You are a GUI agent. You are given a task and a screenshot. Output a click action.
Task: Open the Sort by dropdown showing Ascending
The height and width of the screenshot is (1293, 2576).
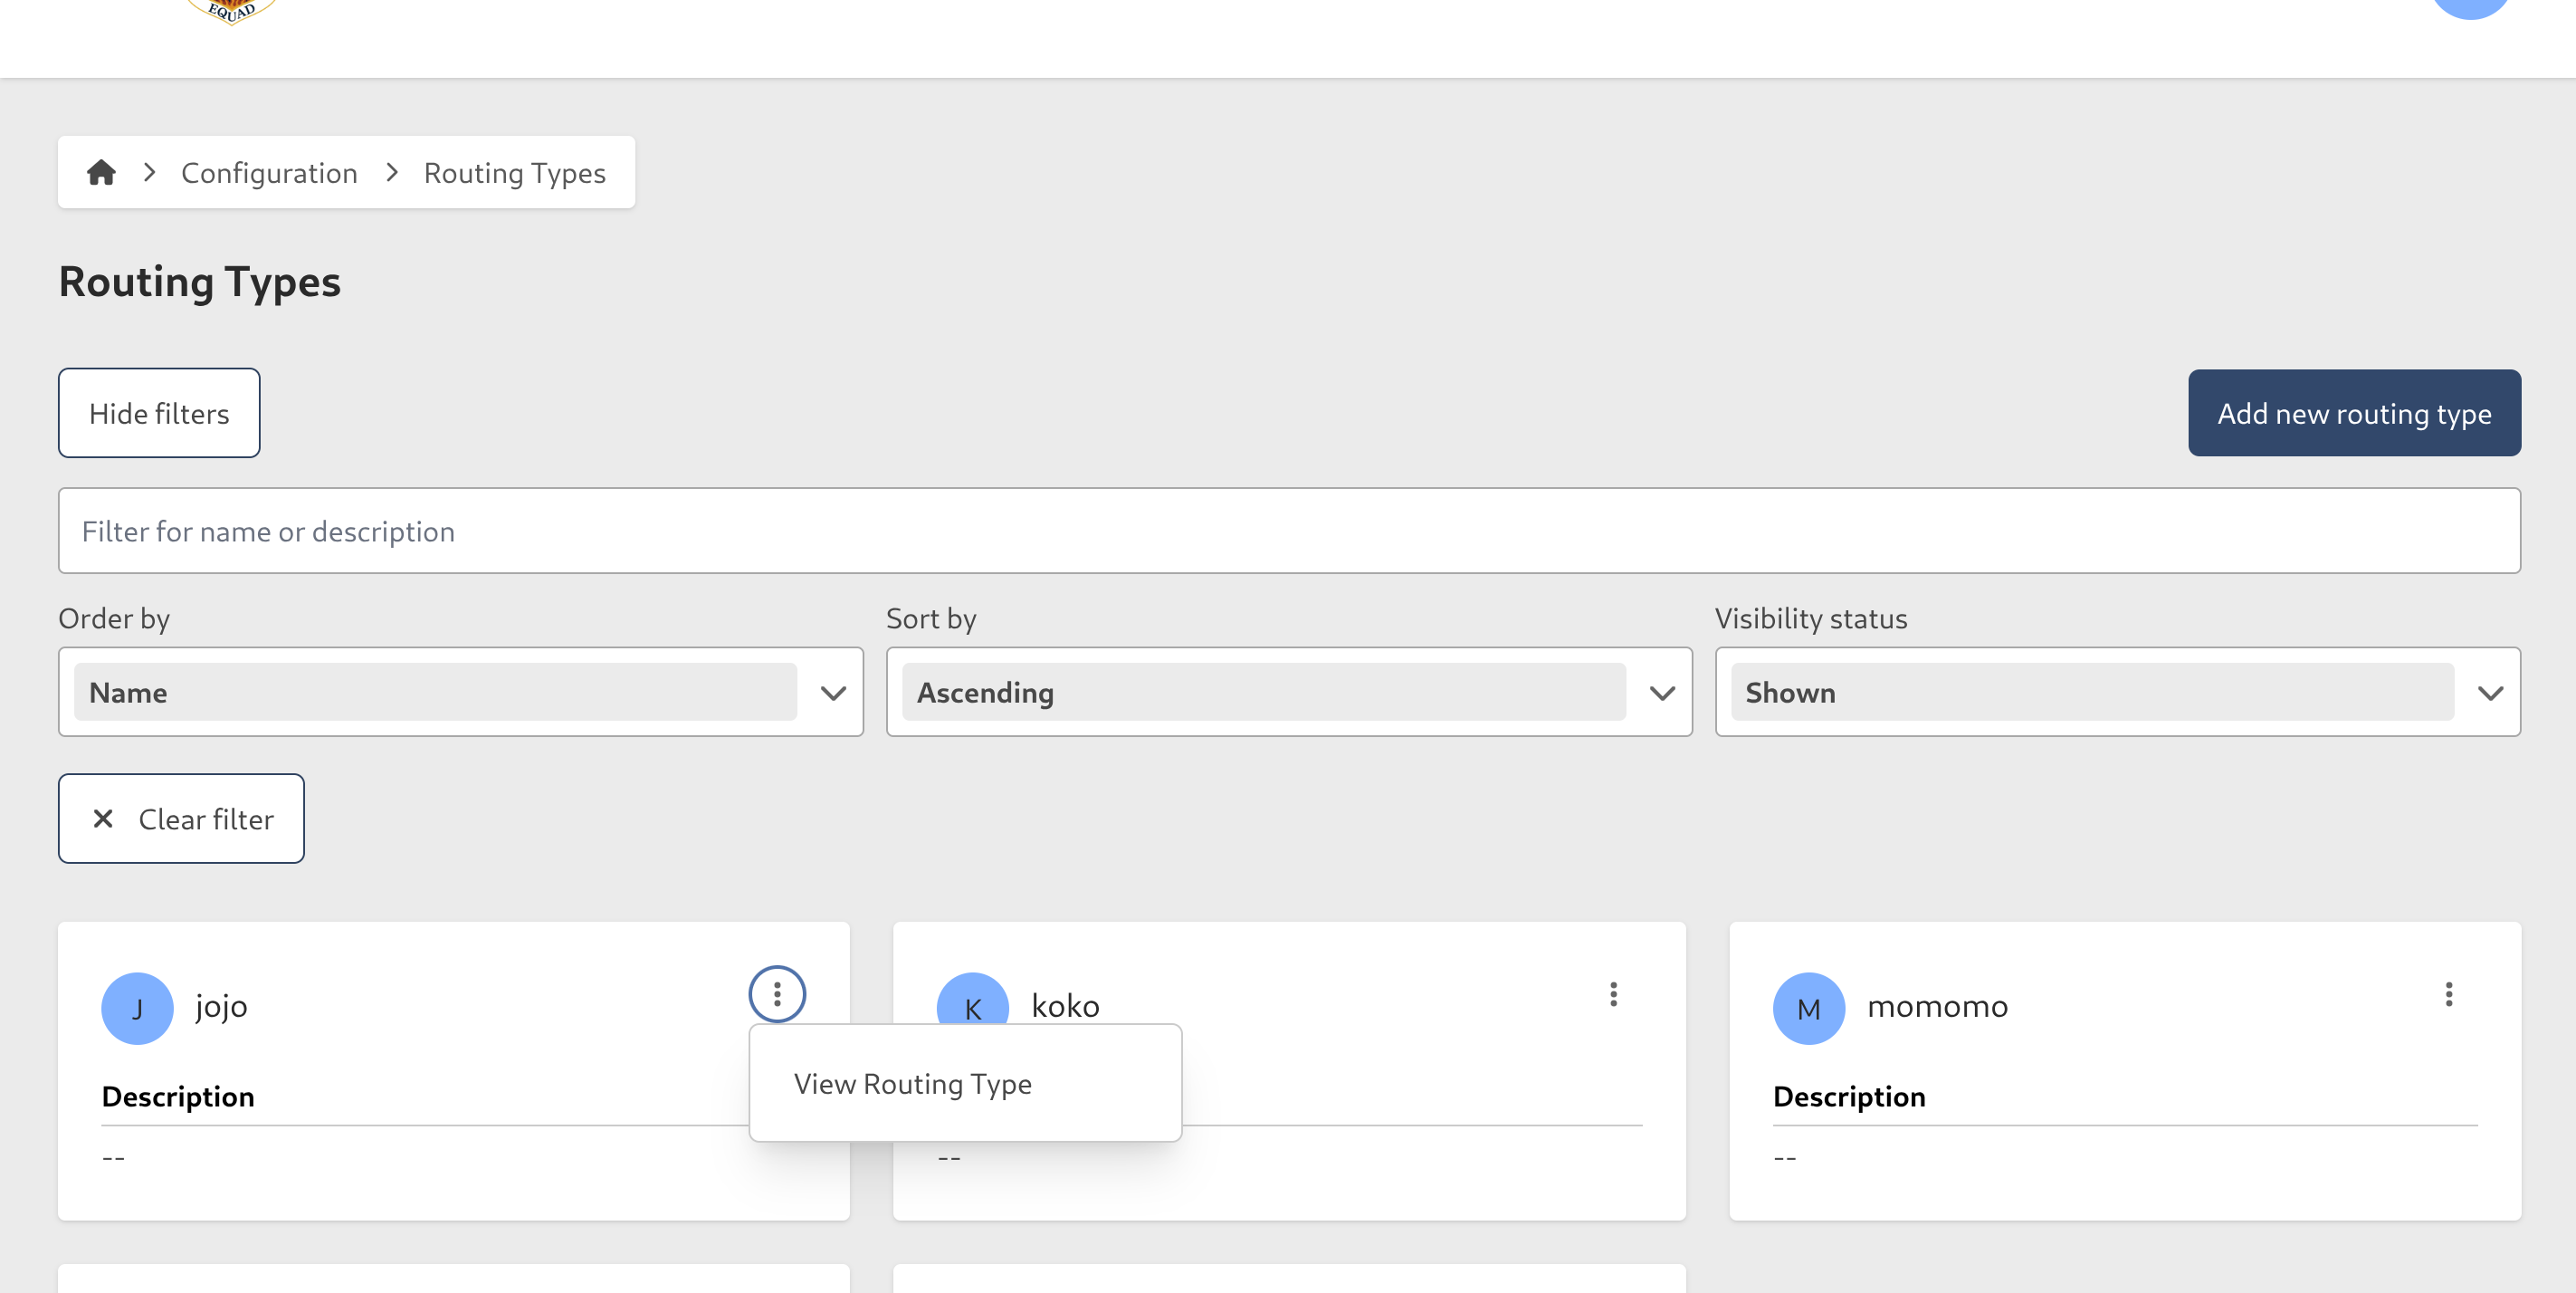[1288, 691]
